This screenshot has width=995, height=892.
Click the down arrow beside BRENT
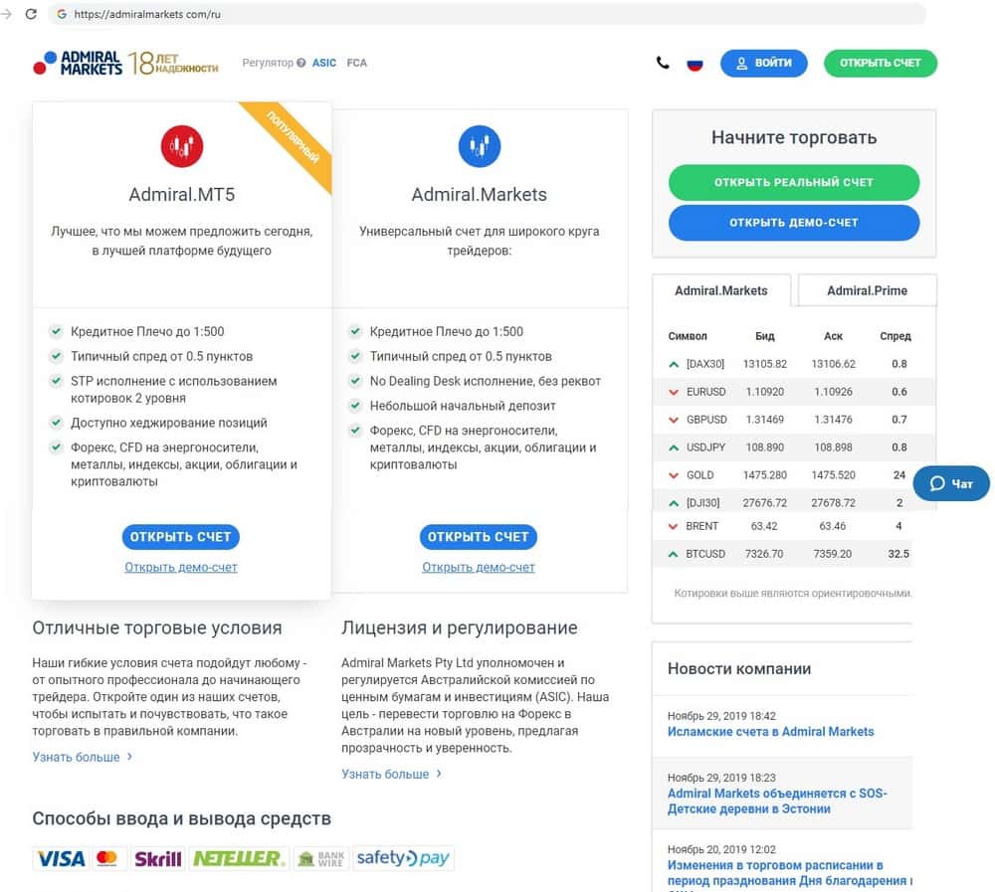point(674,526)
